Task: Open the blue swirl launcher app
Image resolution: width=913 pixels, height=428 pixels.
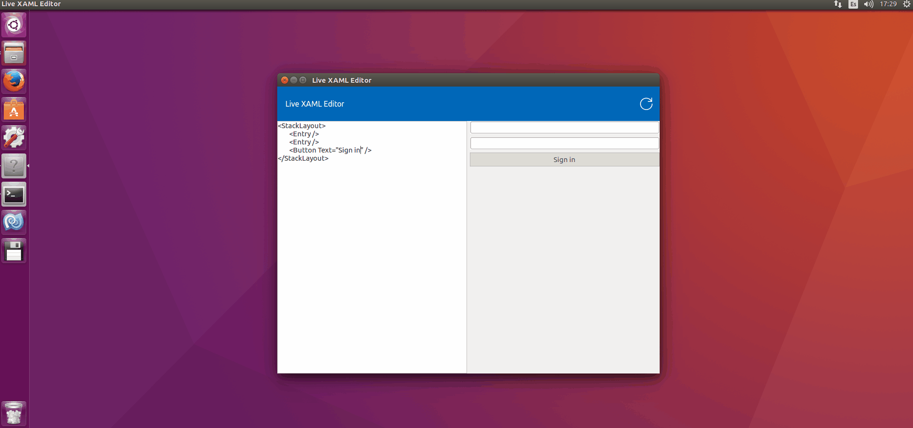Action: (x=14, y=222)
